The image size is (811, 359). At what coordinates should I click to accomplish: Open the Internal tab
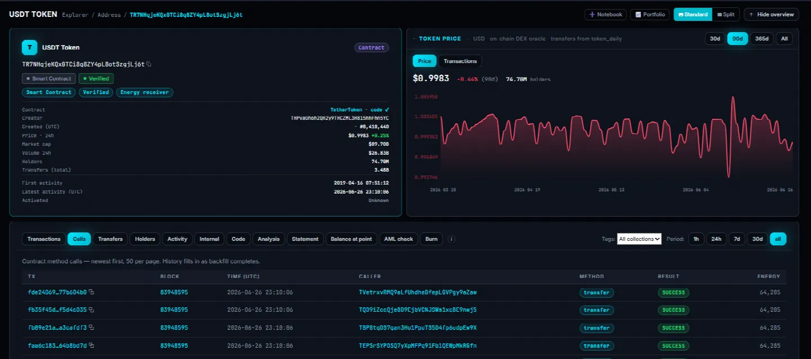click(210, 239)
